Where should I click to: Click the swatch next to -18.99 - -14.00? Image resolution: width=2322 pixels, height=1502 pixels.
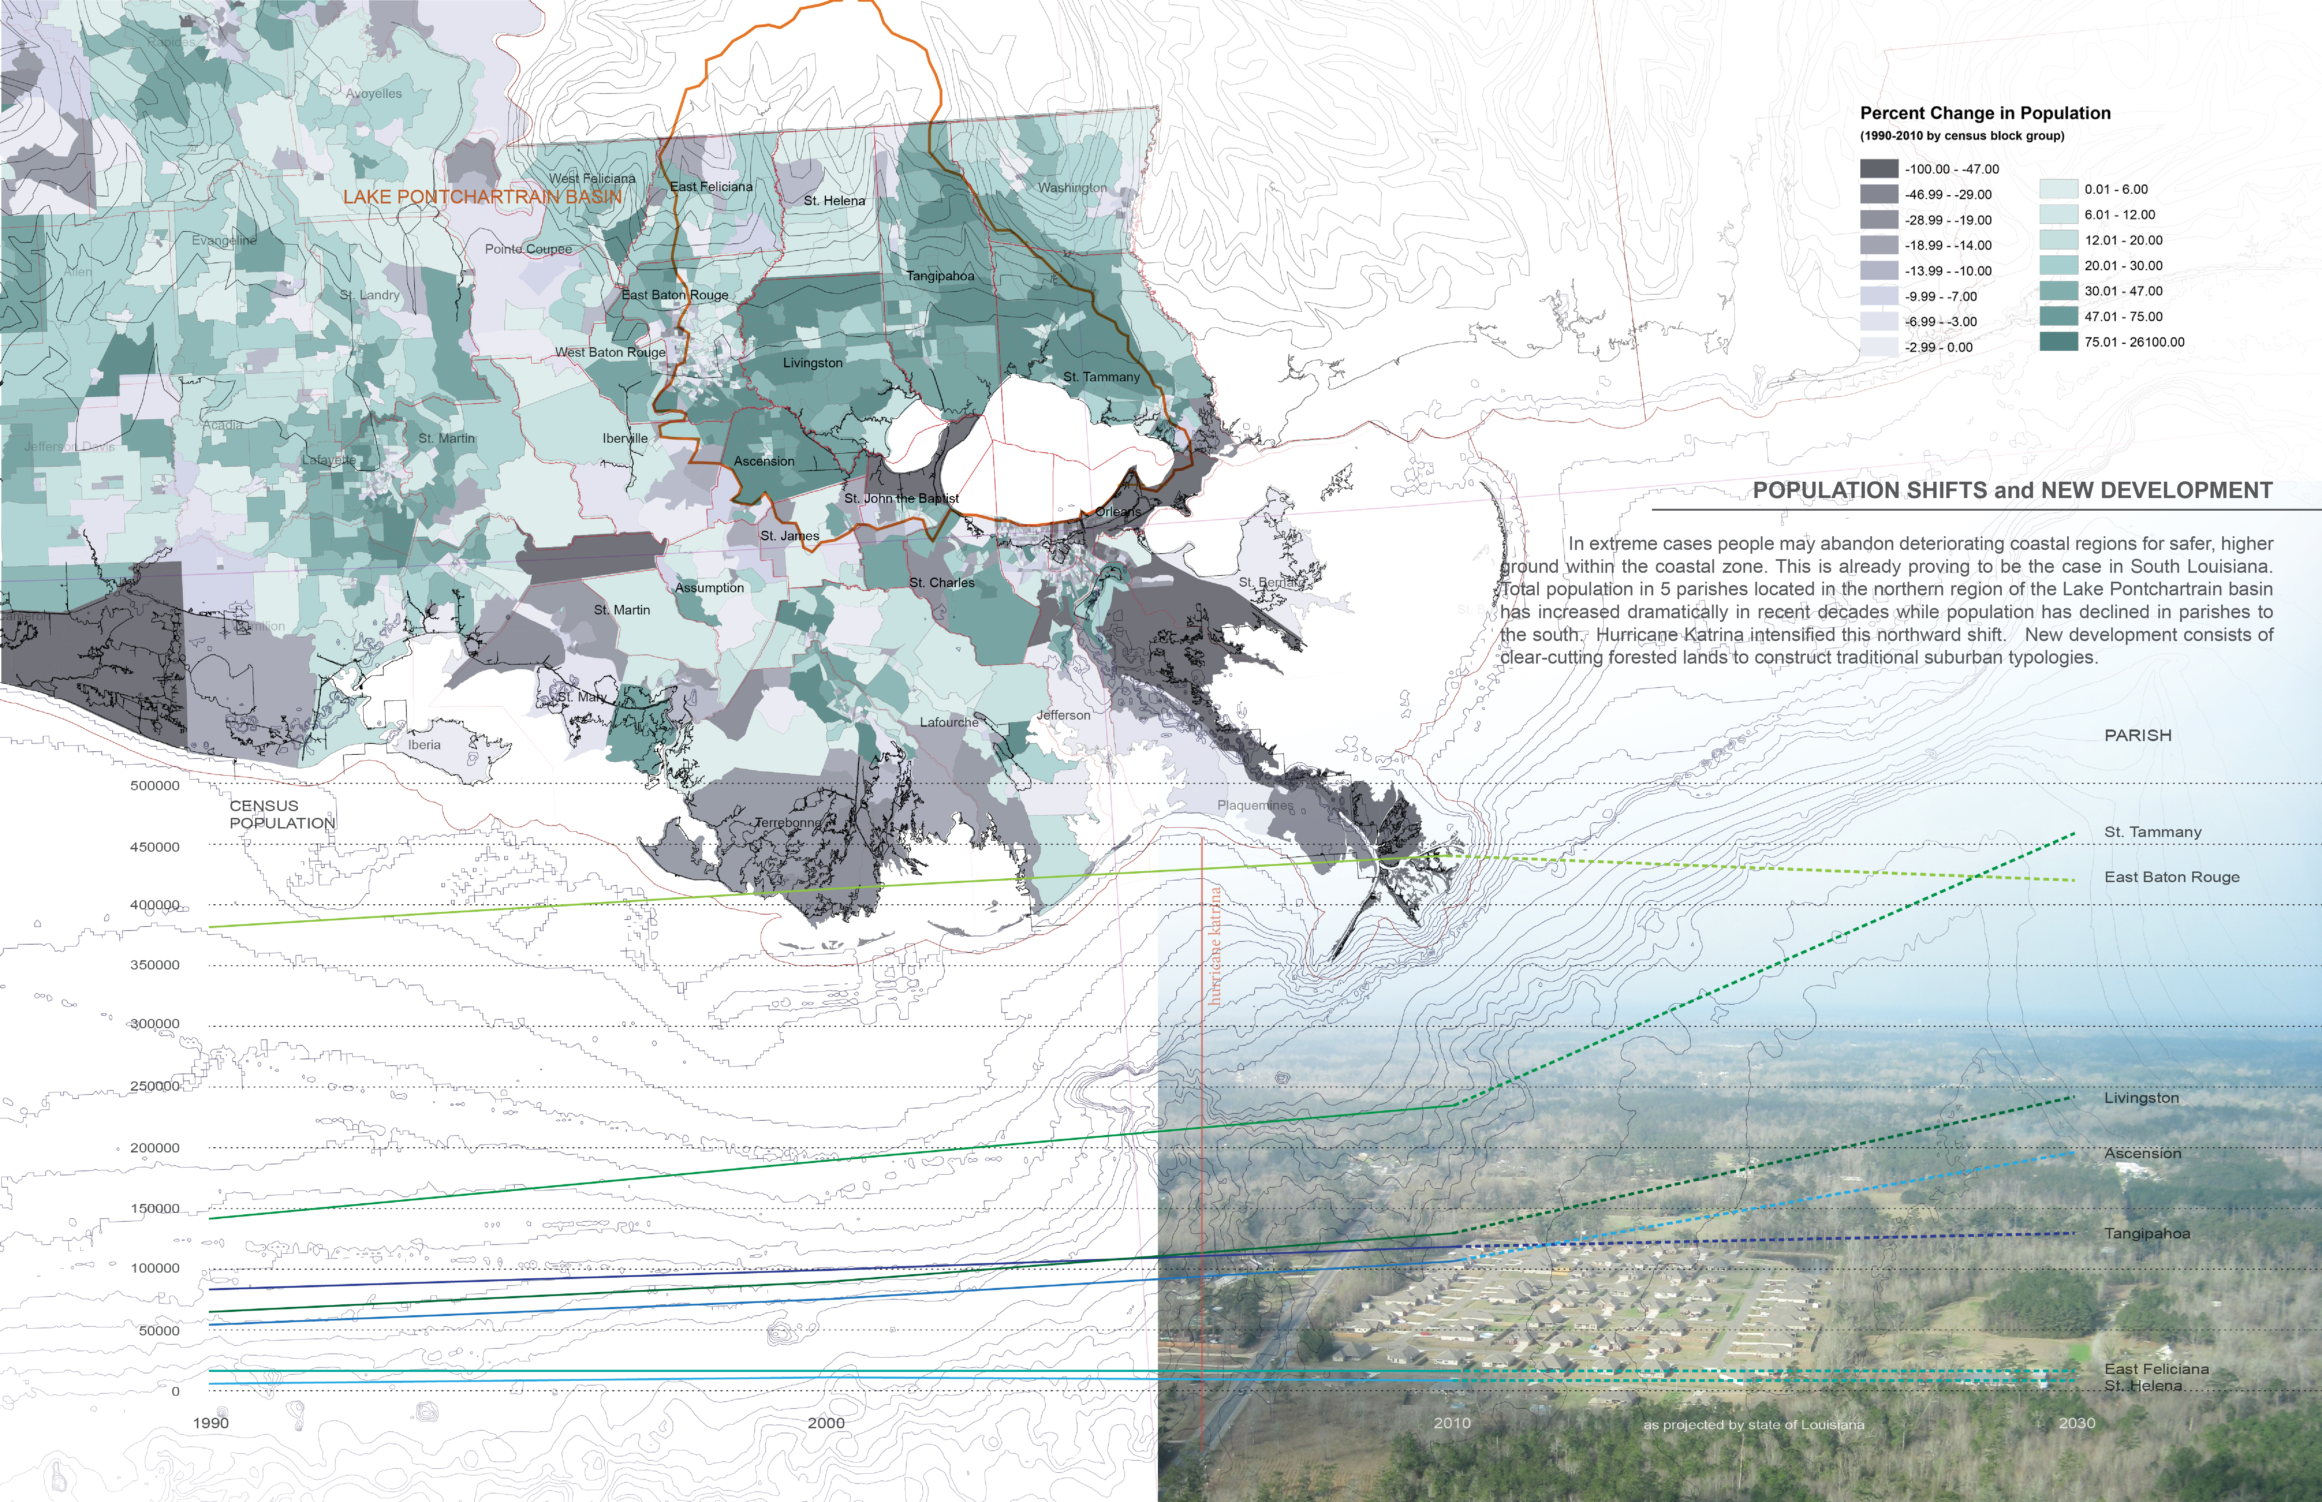point(1879,245)
